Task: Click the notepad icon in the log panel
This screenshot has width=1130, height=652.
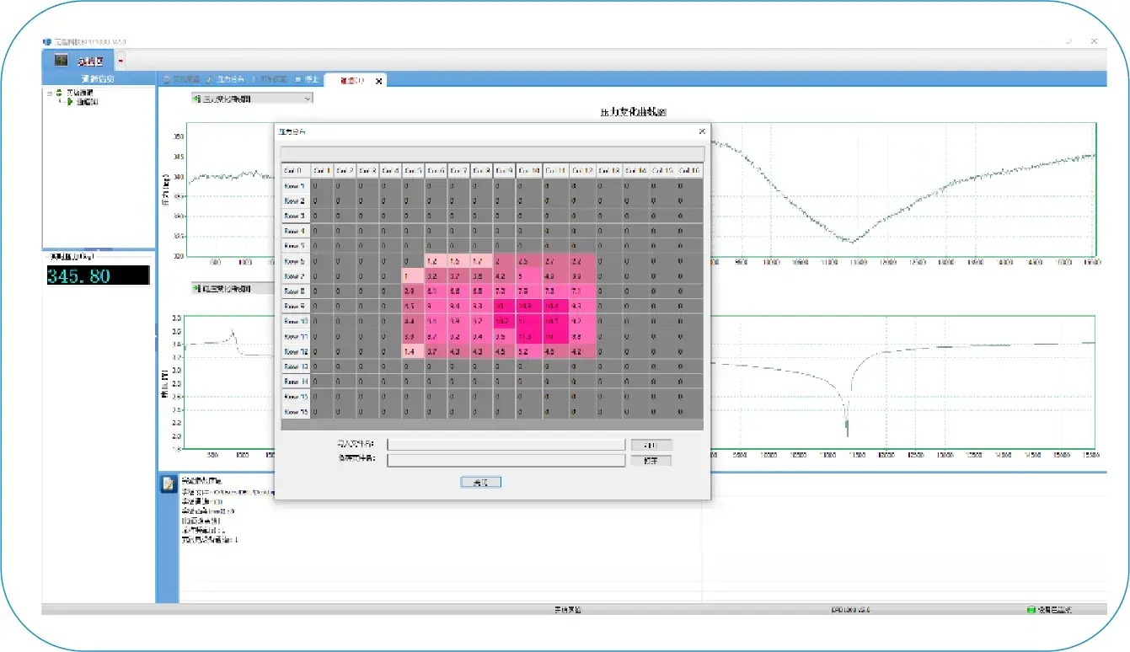Action: pyautogui.click(x=168, y=484)
